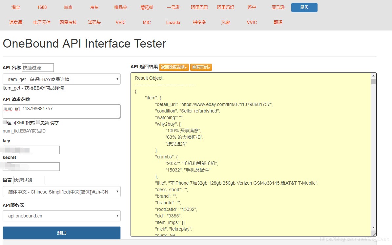
Task: Click the result box scroll down arrow
Action: click(x=373, y=228)
